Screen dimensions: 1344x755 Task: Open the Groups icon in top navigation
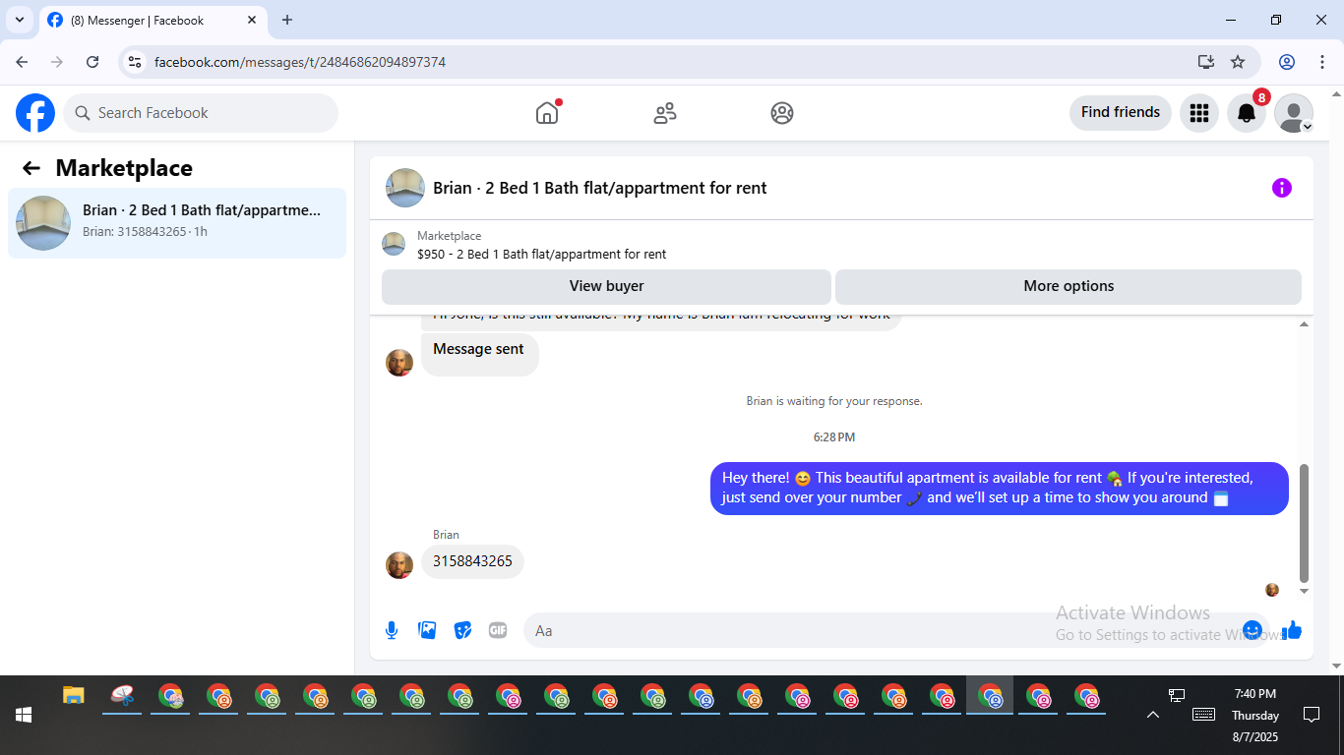[x=782, y=113]
